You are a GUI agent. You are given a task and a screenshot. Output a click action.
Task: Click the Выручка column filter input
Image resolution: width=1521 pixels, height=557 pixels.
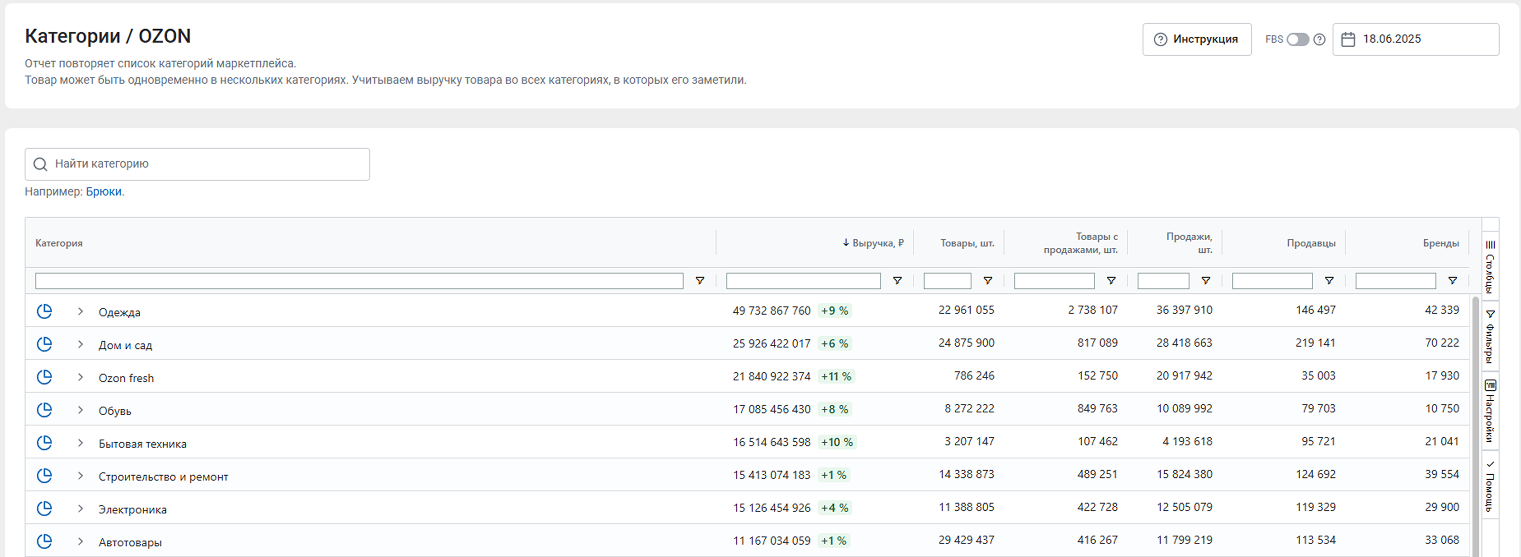pos(803,281)
